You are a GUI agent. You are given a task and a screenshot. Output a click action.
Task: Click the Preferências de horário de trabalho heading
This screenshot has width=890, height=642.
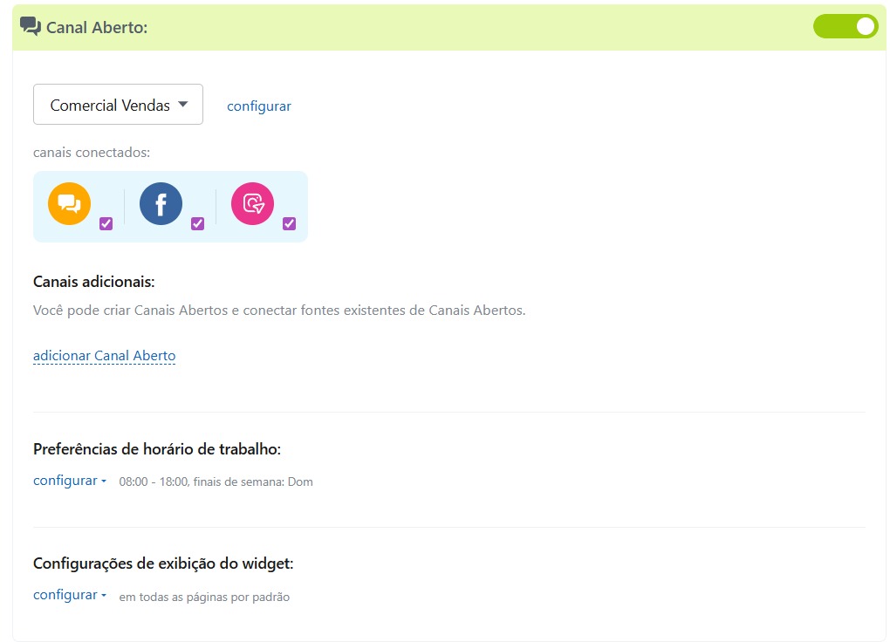tap(157, 449)
